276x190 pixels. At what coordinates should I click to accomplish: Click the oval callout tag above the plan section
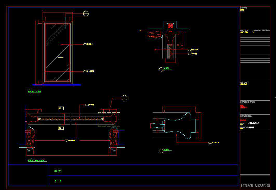click(x=87, y=105)
